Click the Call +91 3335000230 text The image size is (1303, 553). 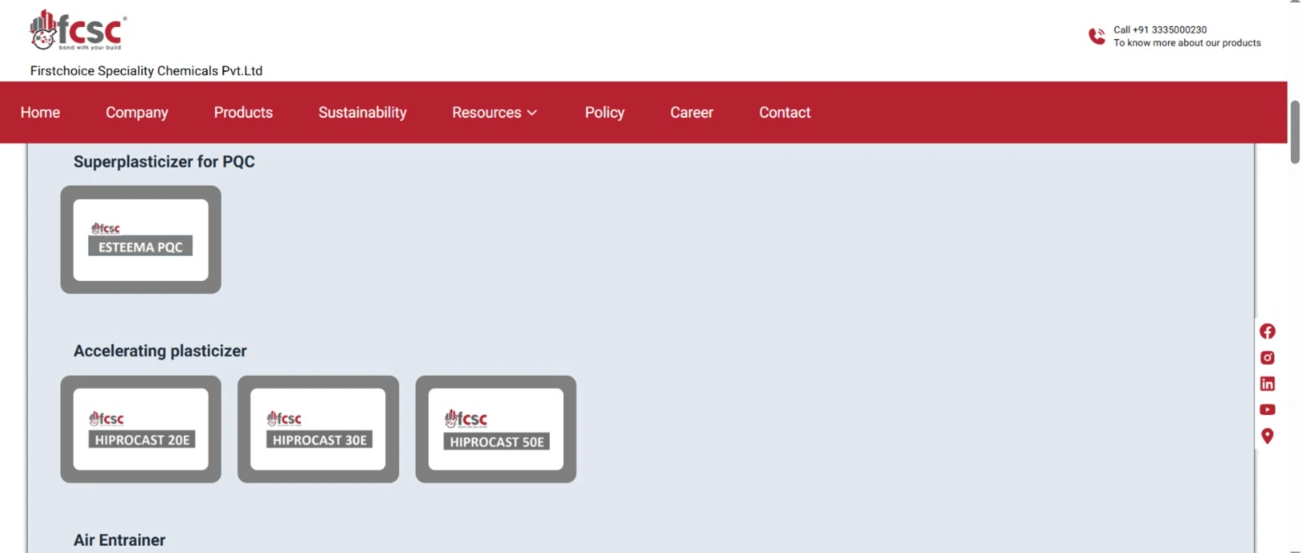coord(1160,29)
